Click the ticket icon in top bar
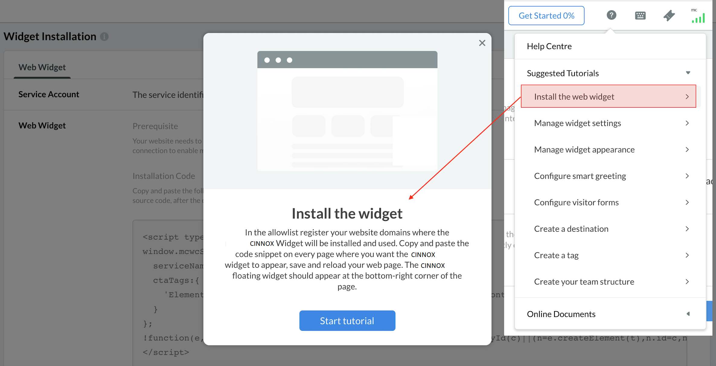Screen dimensions: 716x366 669,15
